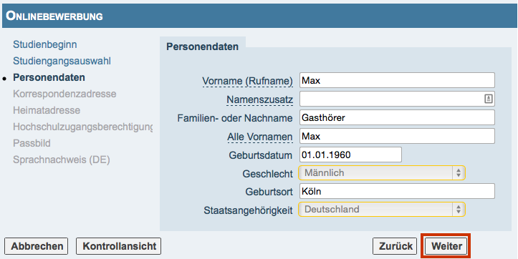The width and height of the screenshot is (518, 259).
Task: Click the Abbrechen button
Action: tap(37, 246)
